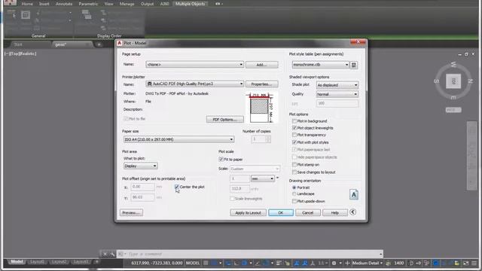Open the WCS menu below the ViewCube

(x=453, y=110)
